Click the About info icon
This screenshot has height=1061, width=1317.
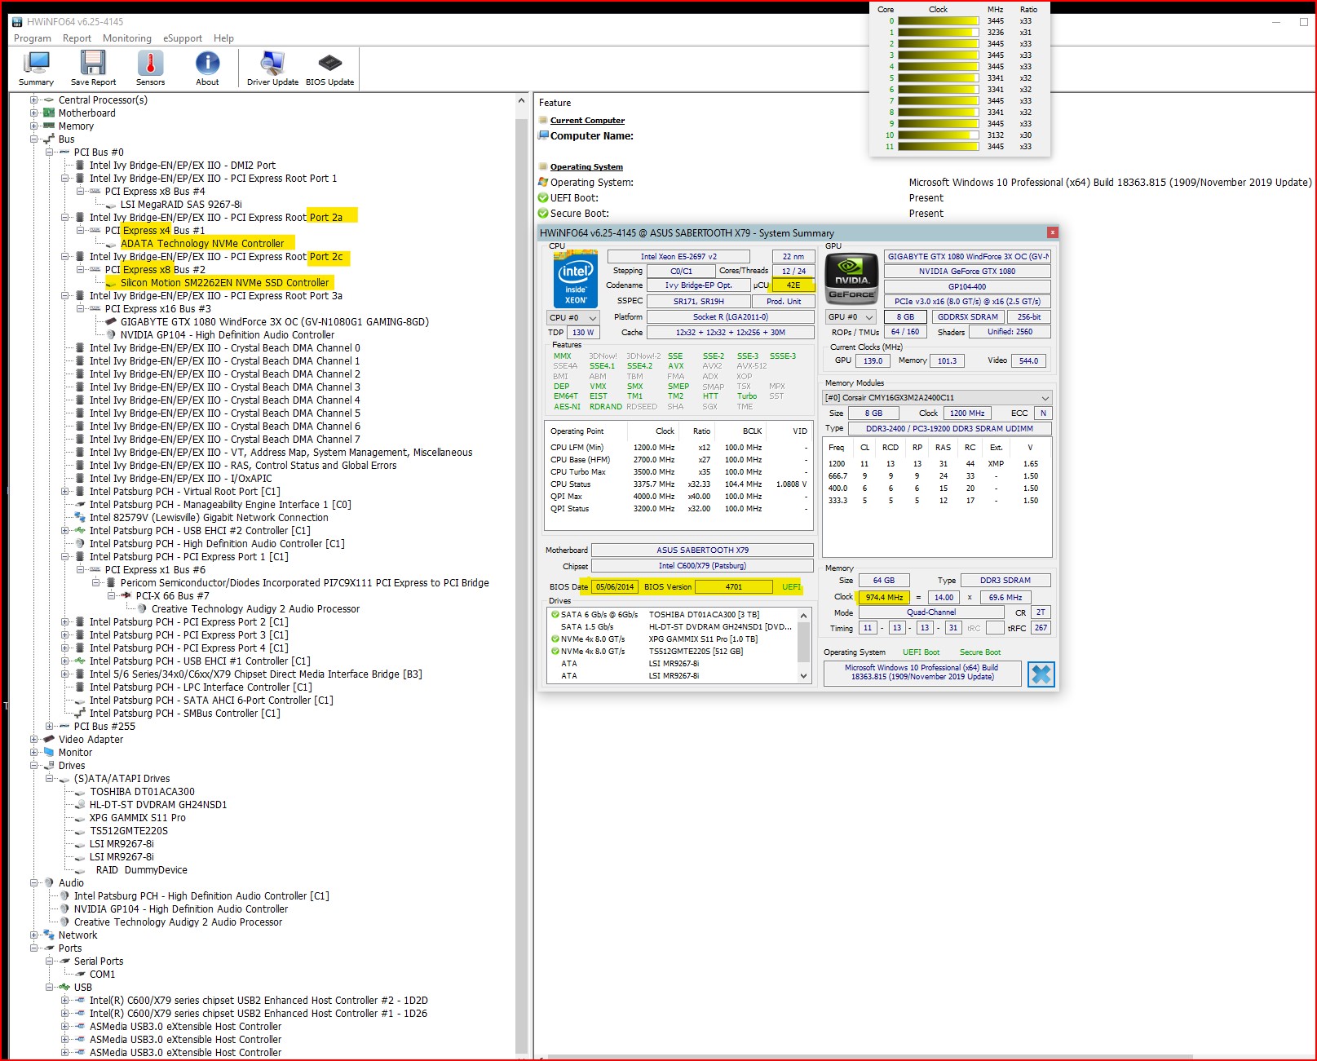207,69
